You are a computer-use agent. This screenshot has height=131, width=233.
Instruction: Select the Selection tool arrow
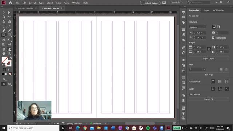[x=4, y=13]
